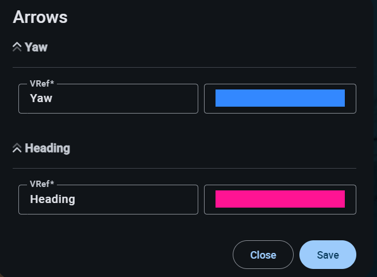
Task: Click the "Yaw" text inside VRef field
Action: coord(41,98)
